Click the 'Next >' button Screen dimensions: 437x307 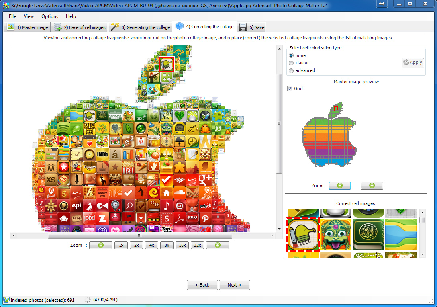click(x=235, y=285)
